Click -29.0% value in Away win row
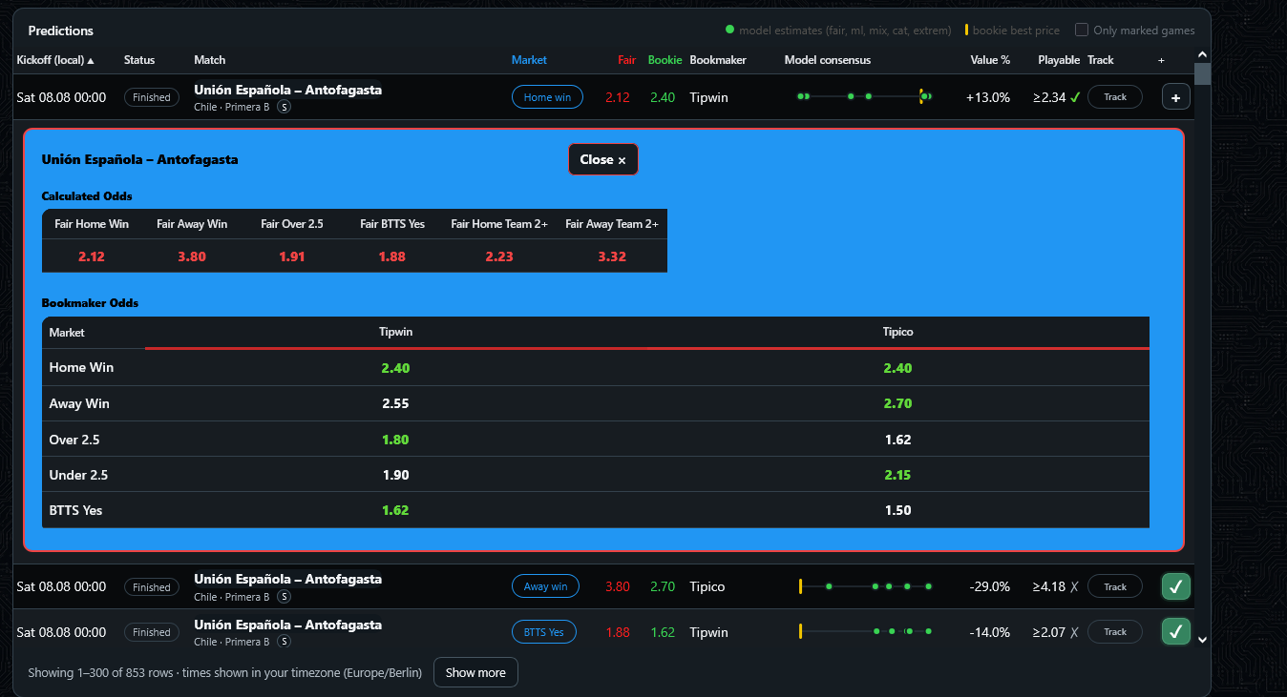 coord(989,586)
